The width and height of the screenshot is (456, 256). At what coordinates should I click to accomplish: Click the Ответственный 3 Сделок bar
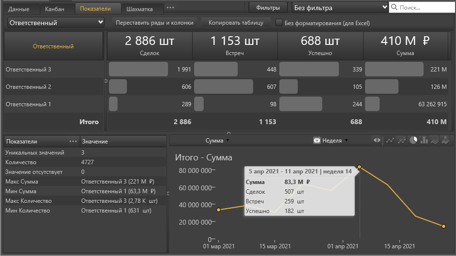[138, 70]
